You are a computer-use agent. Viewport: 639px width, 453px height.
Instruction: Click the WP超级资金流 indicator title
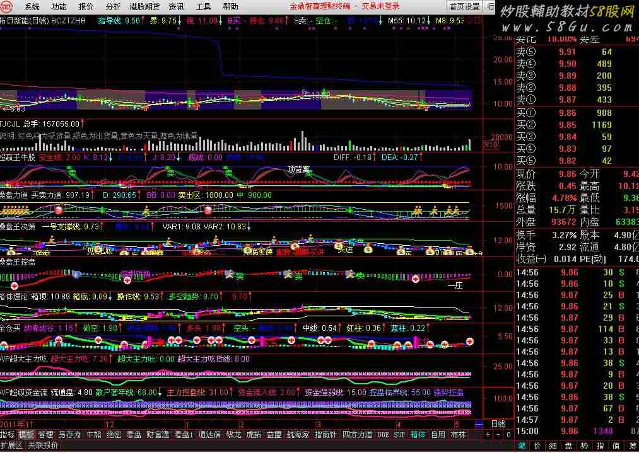pyautogui.click(x=23, y=393)
